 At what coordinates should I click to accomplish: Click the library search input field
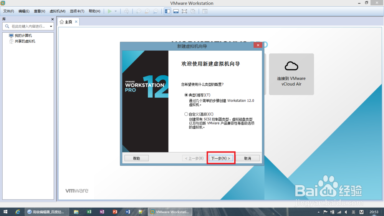click(28, 26)
